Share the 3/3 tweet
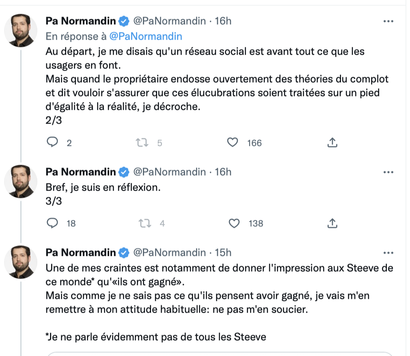The height and width of the screenshot is (356, 410). [332, 223]
